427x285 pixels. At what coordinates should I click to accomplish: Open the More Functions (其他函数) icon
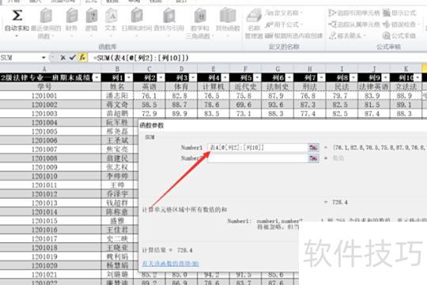228,16
